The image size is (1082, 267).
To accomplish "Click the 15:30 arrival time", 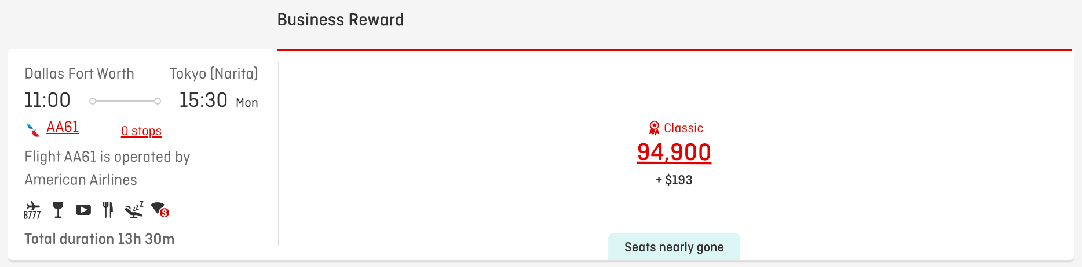I will (x=203, y=101).
